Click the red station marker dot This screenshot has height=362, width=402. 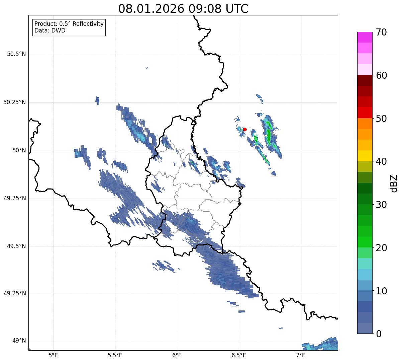click(x=244, y=129)
